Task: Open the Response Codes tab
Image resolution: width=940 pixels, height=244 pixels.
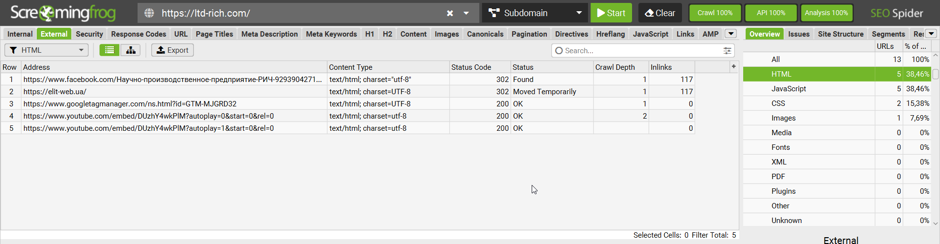Action: point(139,34)
